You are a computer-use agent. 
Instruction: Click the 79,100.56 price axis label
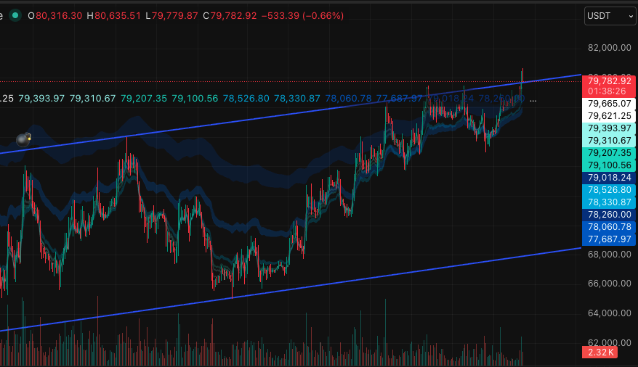click(609, 165)
